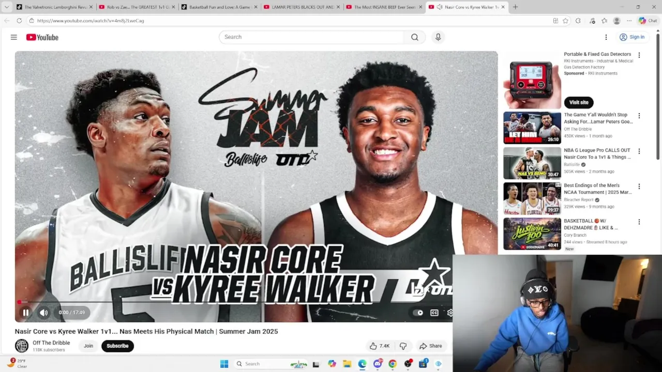Open options menu for NBA G League Pro suggestion
Image resolution: width=662 pixels, height=372 pixels.
[x=639, y=151]
